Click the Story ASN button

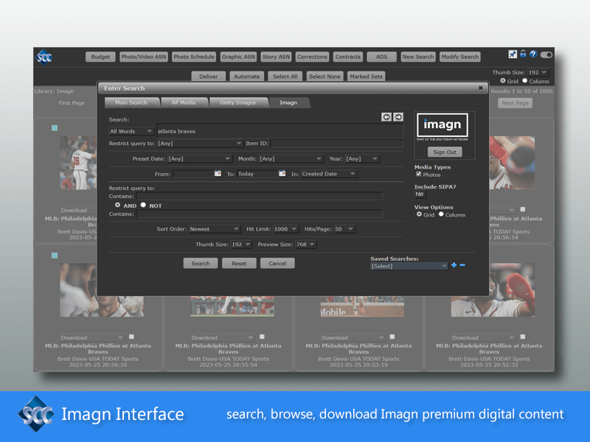click(x=276, y=57)
